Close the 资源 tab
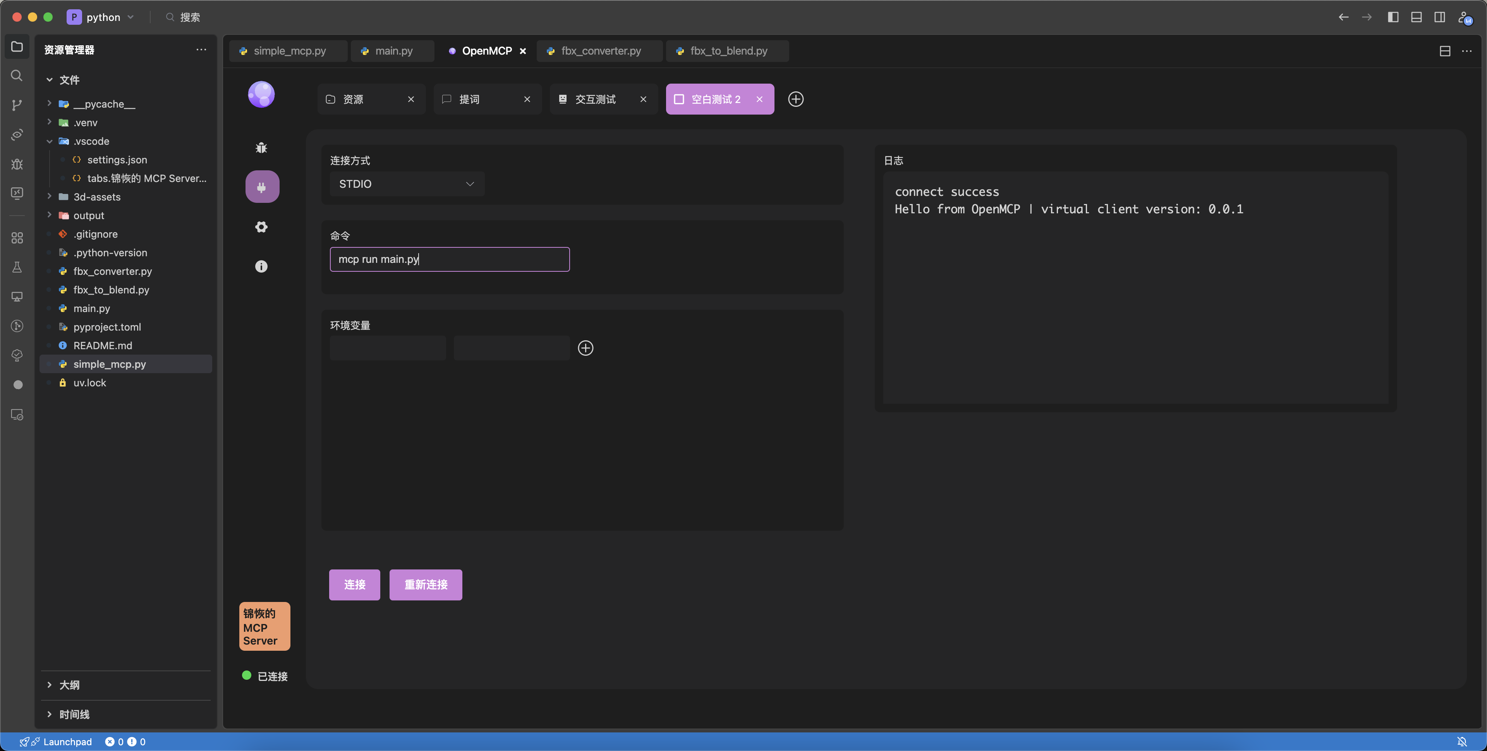 [x=411, y=99]
